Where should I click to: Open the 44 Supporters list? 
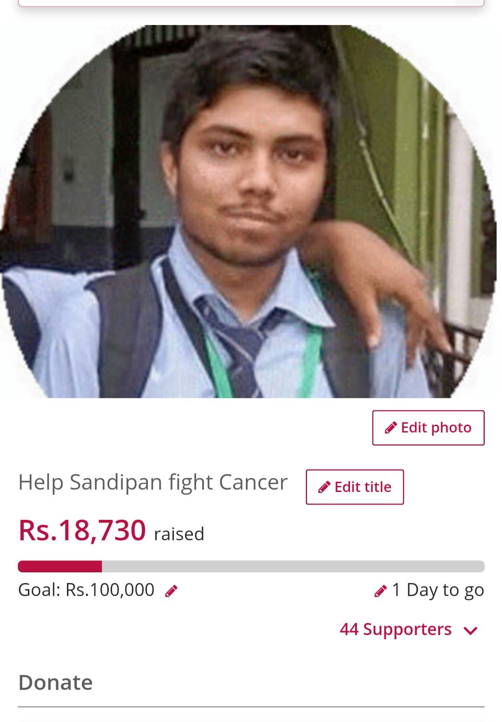[396, 629]
